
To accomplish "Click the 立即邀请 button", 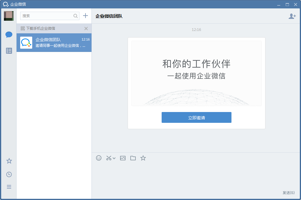I will [196, 117].
